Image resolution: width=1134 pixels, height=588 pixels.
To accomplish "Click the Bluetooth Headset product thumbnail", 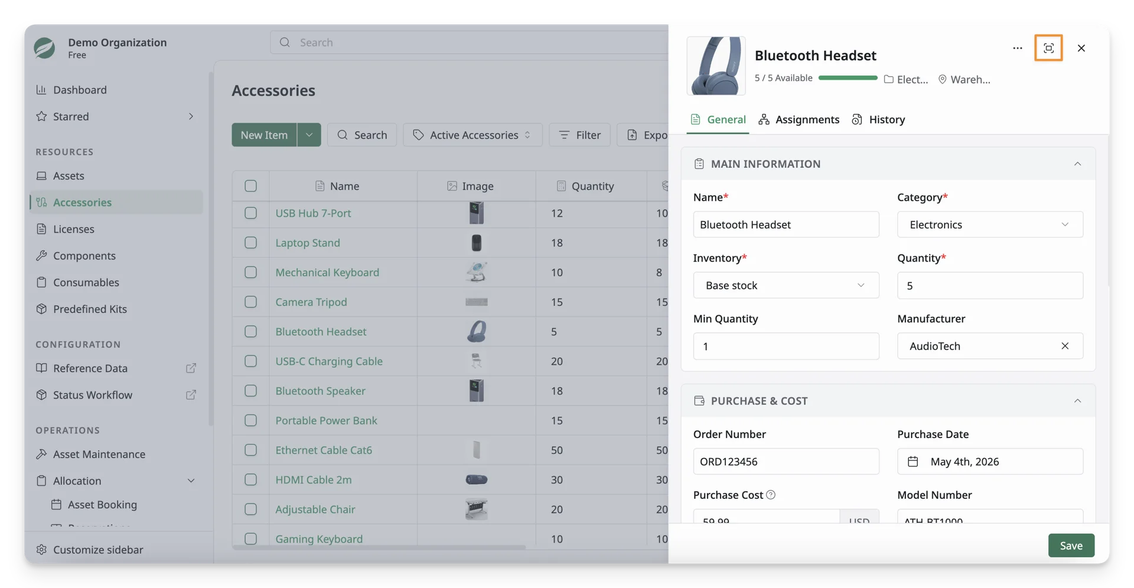I will coord(716,66).
